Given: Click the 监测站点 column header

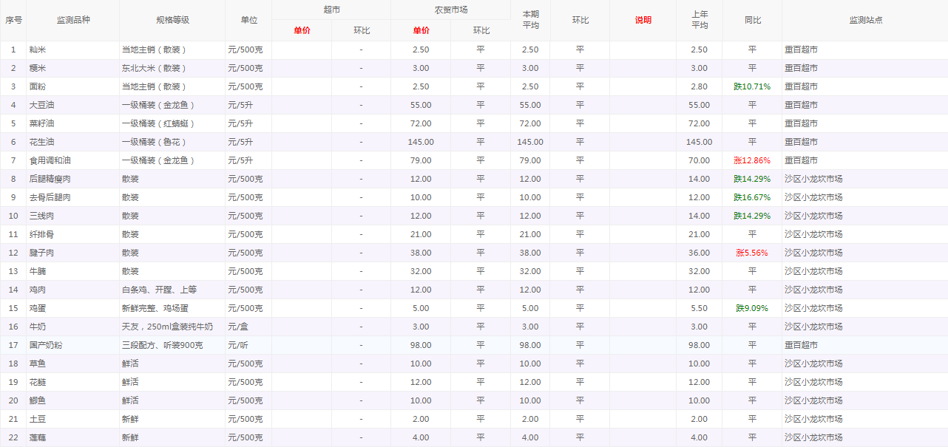Looking at the screenshot, I should 864,20.
